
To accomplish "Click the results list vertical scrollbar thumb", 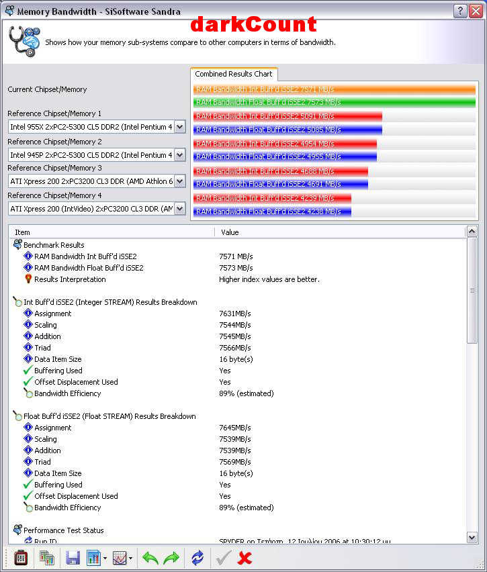I will point(472,291).
